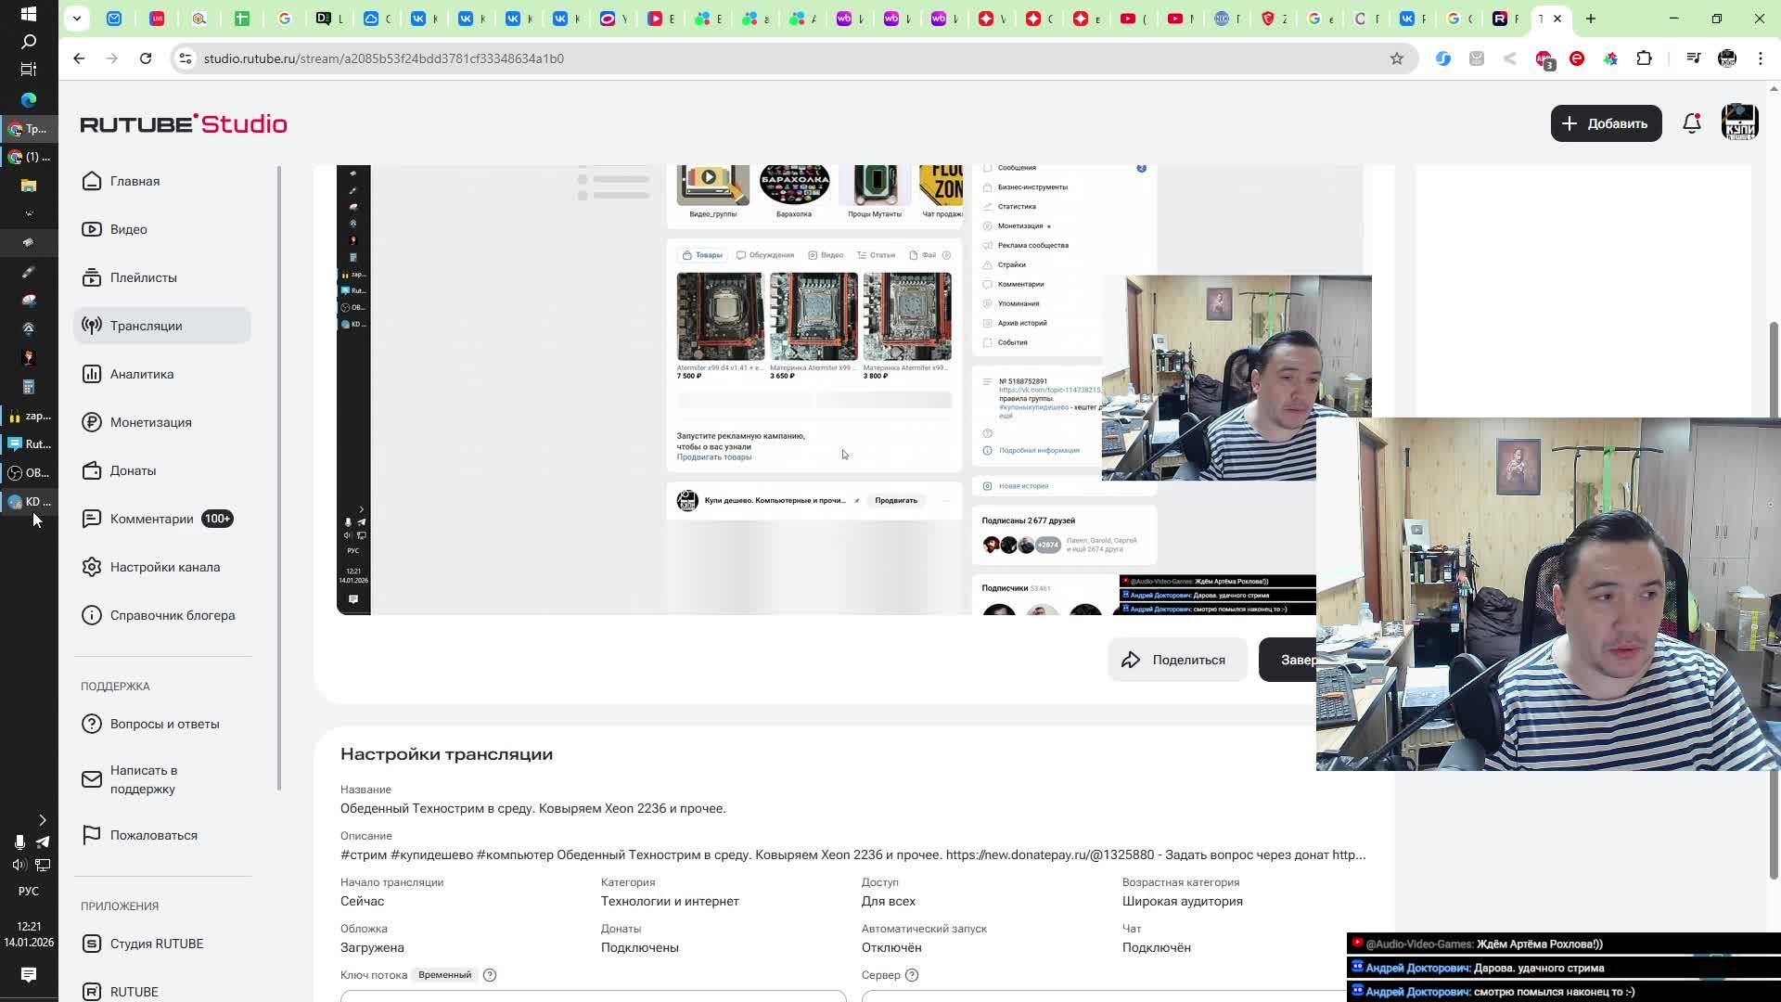Click the stream key input field
Viewport: 1781px width, 1002px height.
[593, 996]
